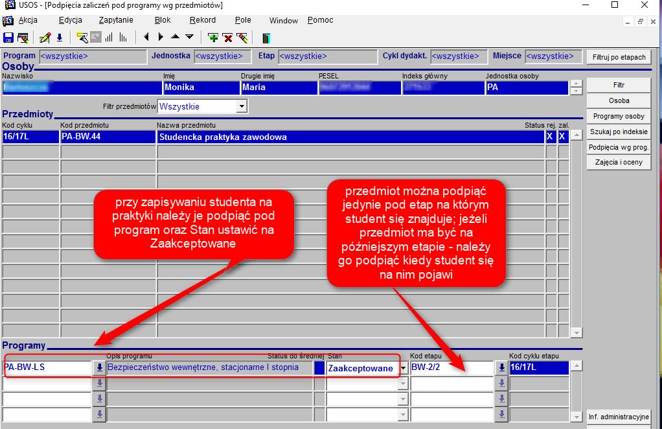The height and width of the screenshot is (429, 662).
Task: Focus the Etap filter field
Action: tap(328, 56)
